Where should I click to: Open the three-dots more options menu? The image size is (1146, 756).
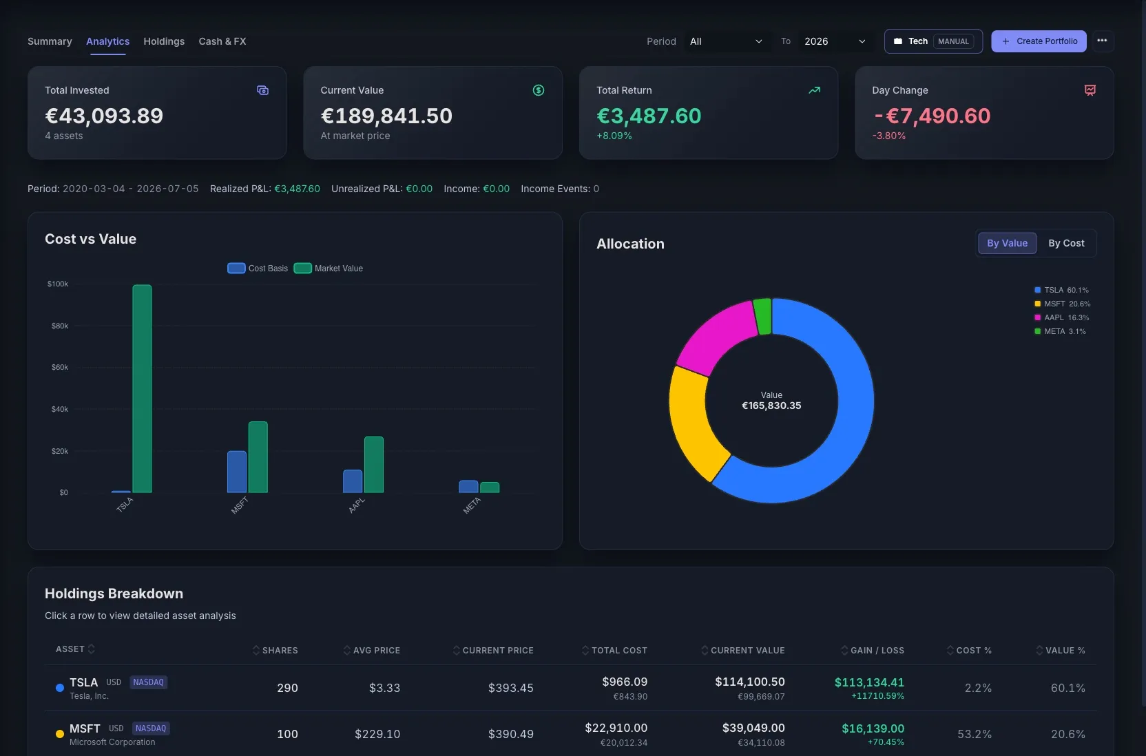[1102, 41]
